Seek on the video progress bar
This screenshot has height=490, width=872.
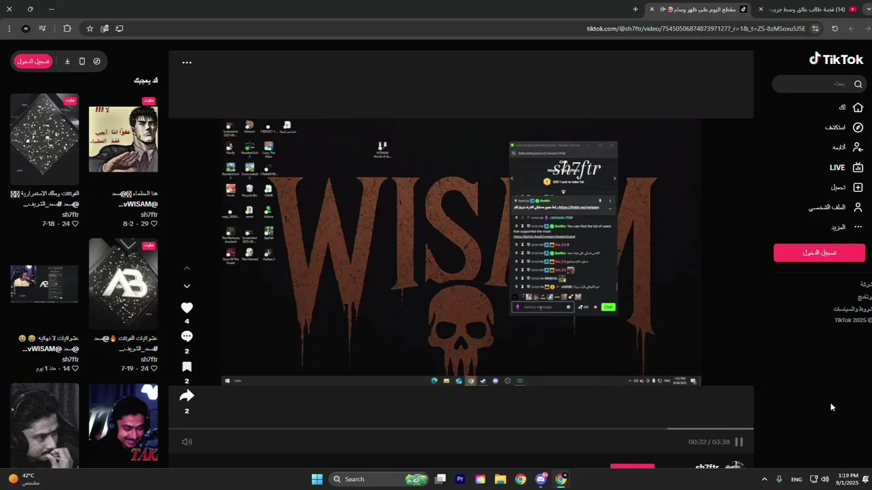[x=461, y=429]
